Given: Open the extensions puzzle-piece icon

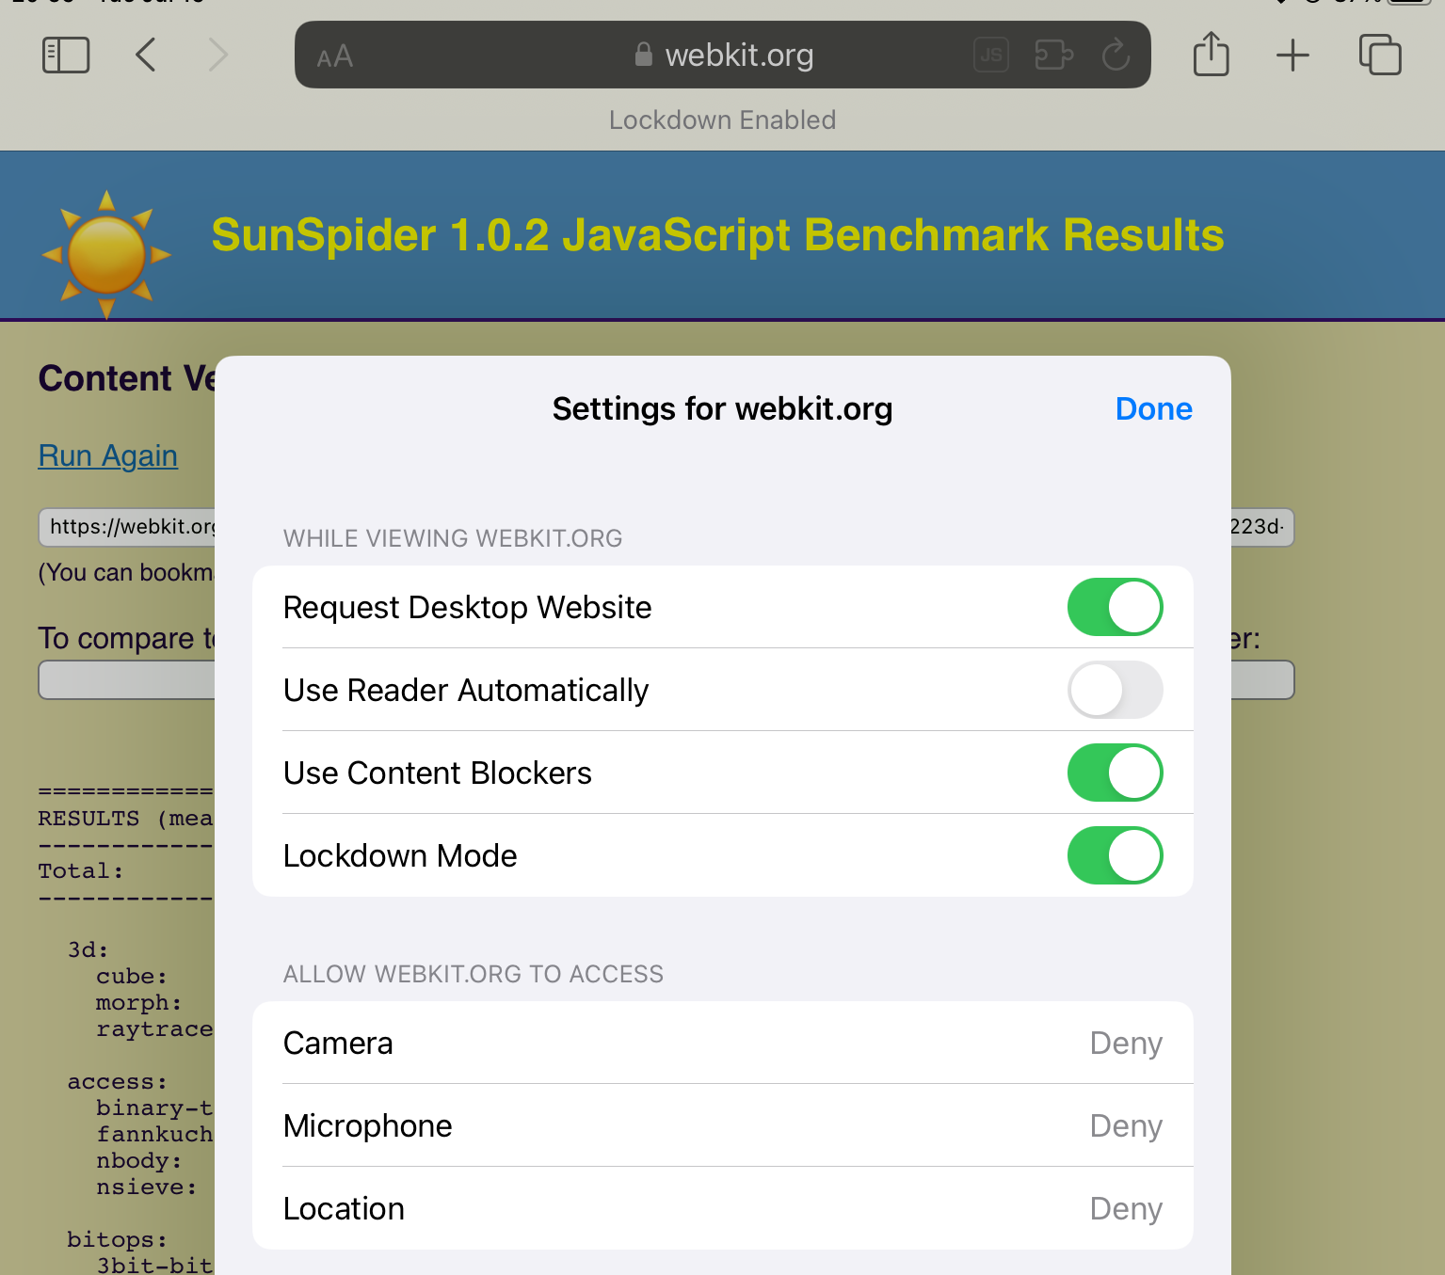Looking at the screenshot, I should 1053,55.
